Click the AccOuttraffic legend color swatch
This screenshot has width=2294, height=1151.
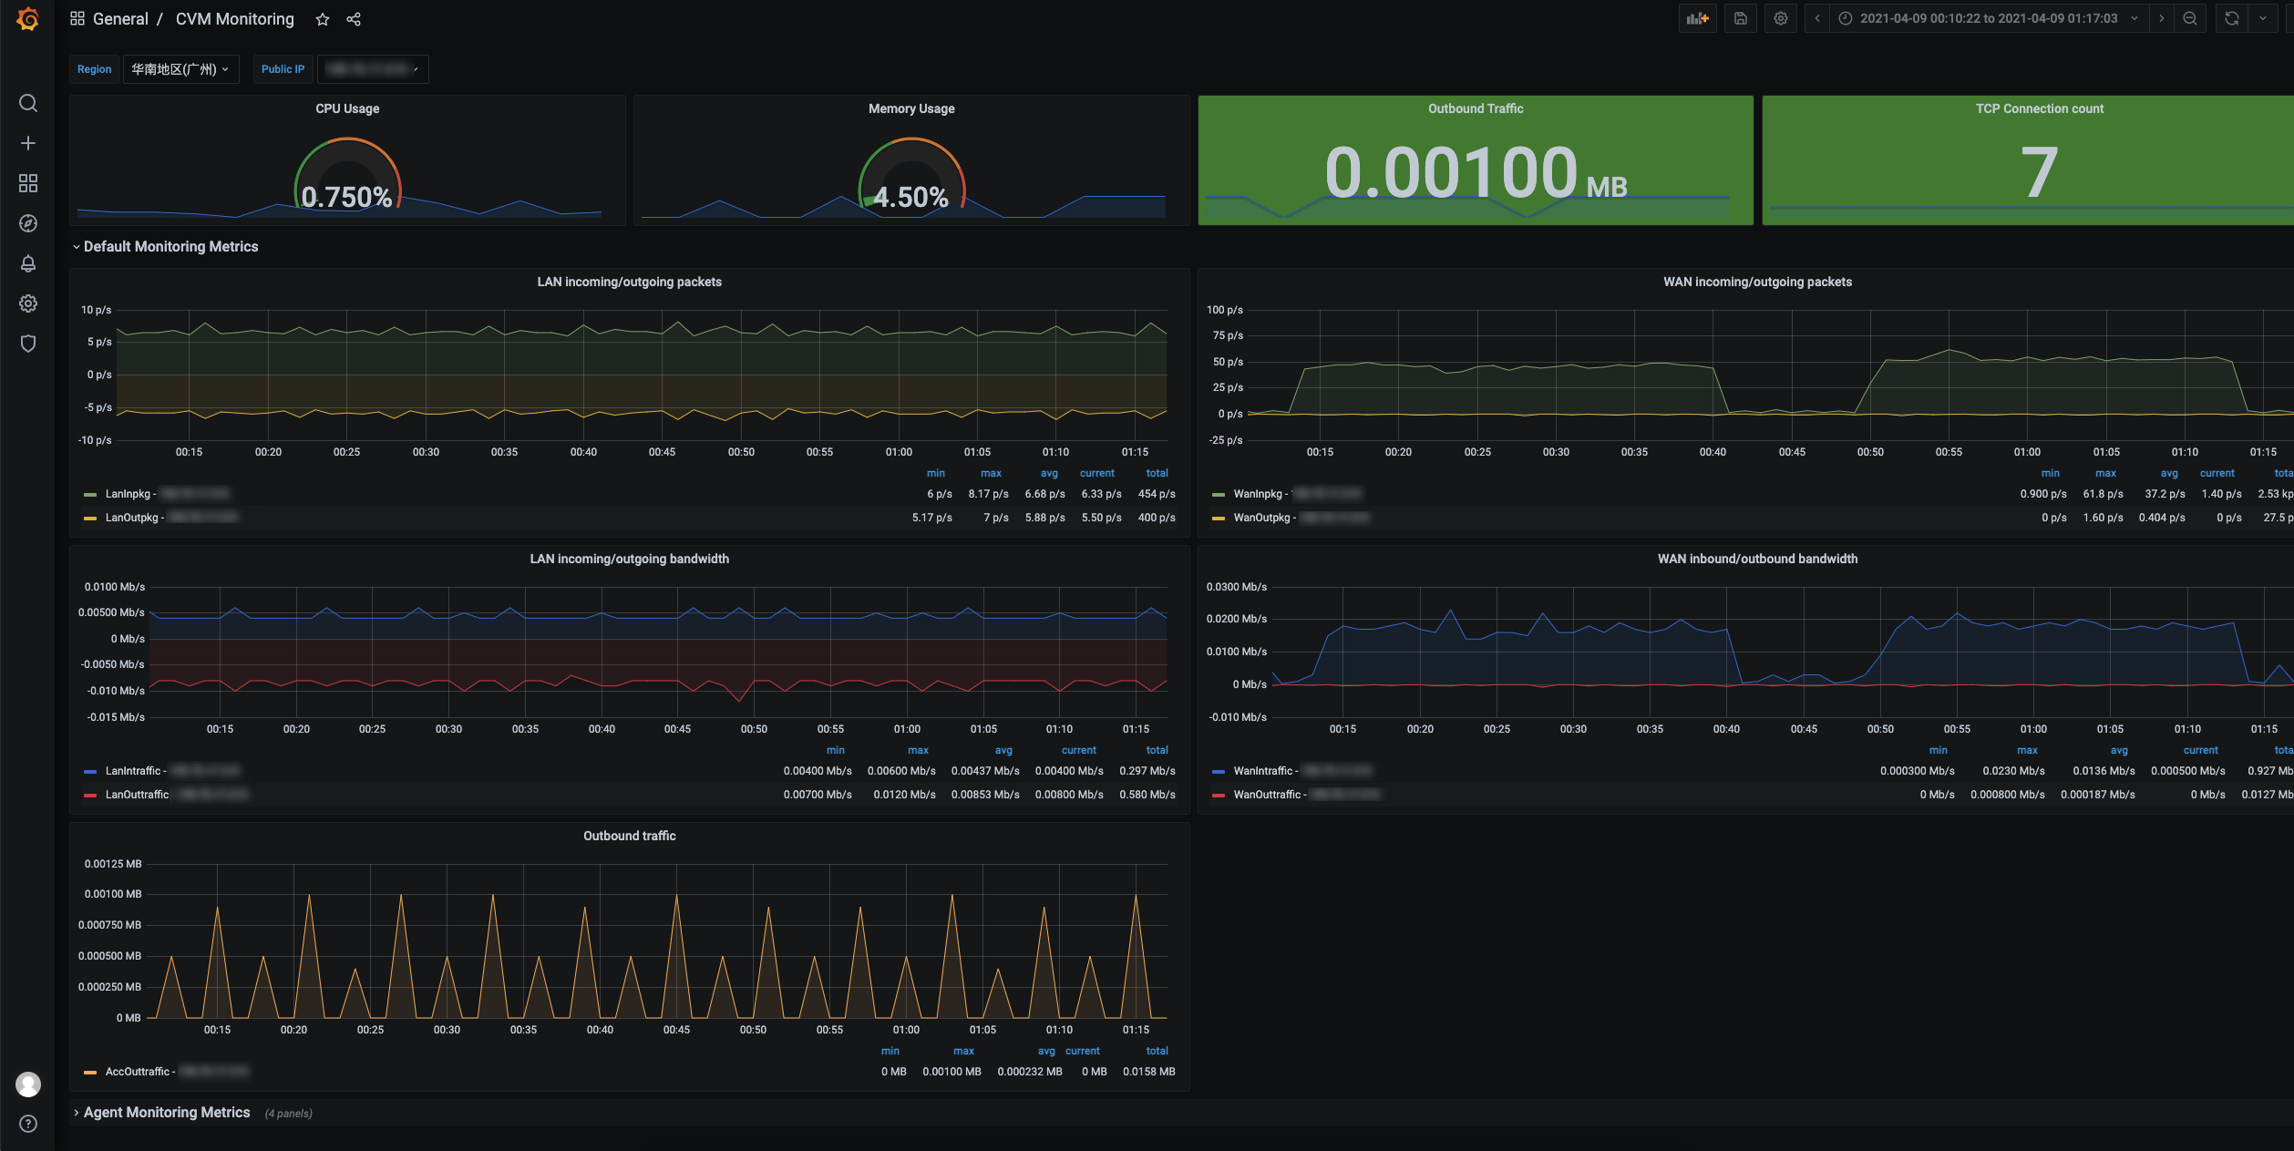tap(90, 1073)
